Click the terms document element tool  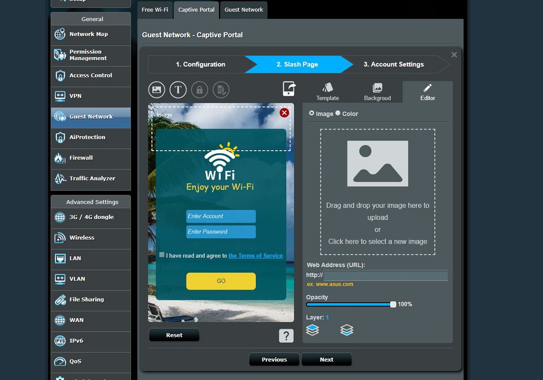(x=221, y=89)
